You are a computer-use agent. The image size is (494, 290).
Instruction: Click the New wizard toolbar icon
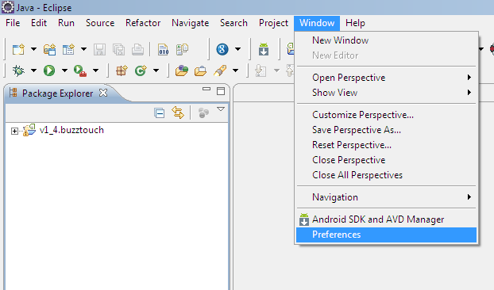18,49
